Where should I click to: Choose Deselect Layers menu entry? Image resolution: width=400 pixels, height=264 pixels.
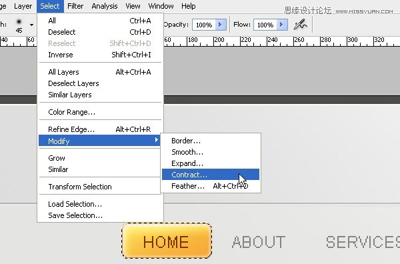coord(100,83)
